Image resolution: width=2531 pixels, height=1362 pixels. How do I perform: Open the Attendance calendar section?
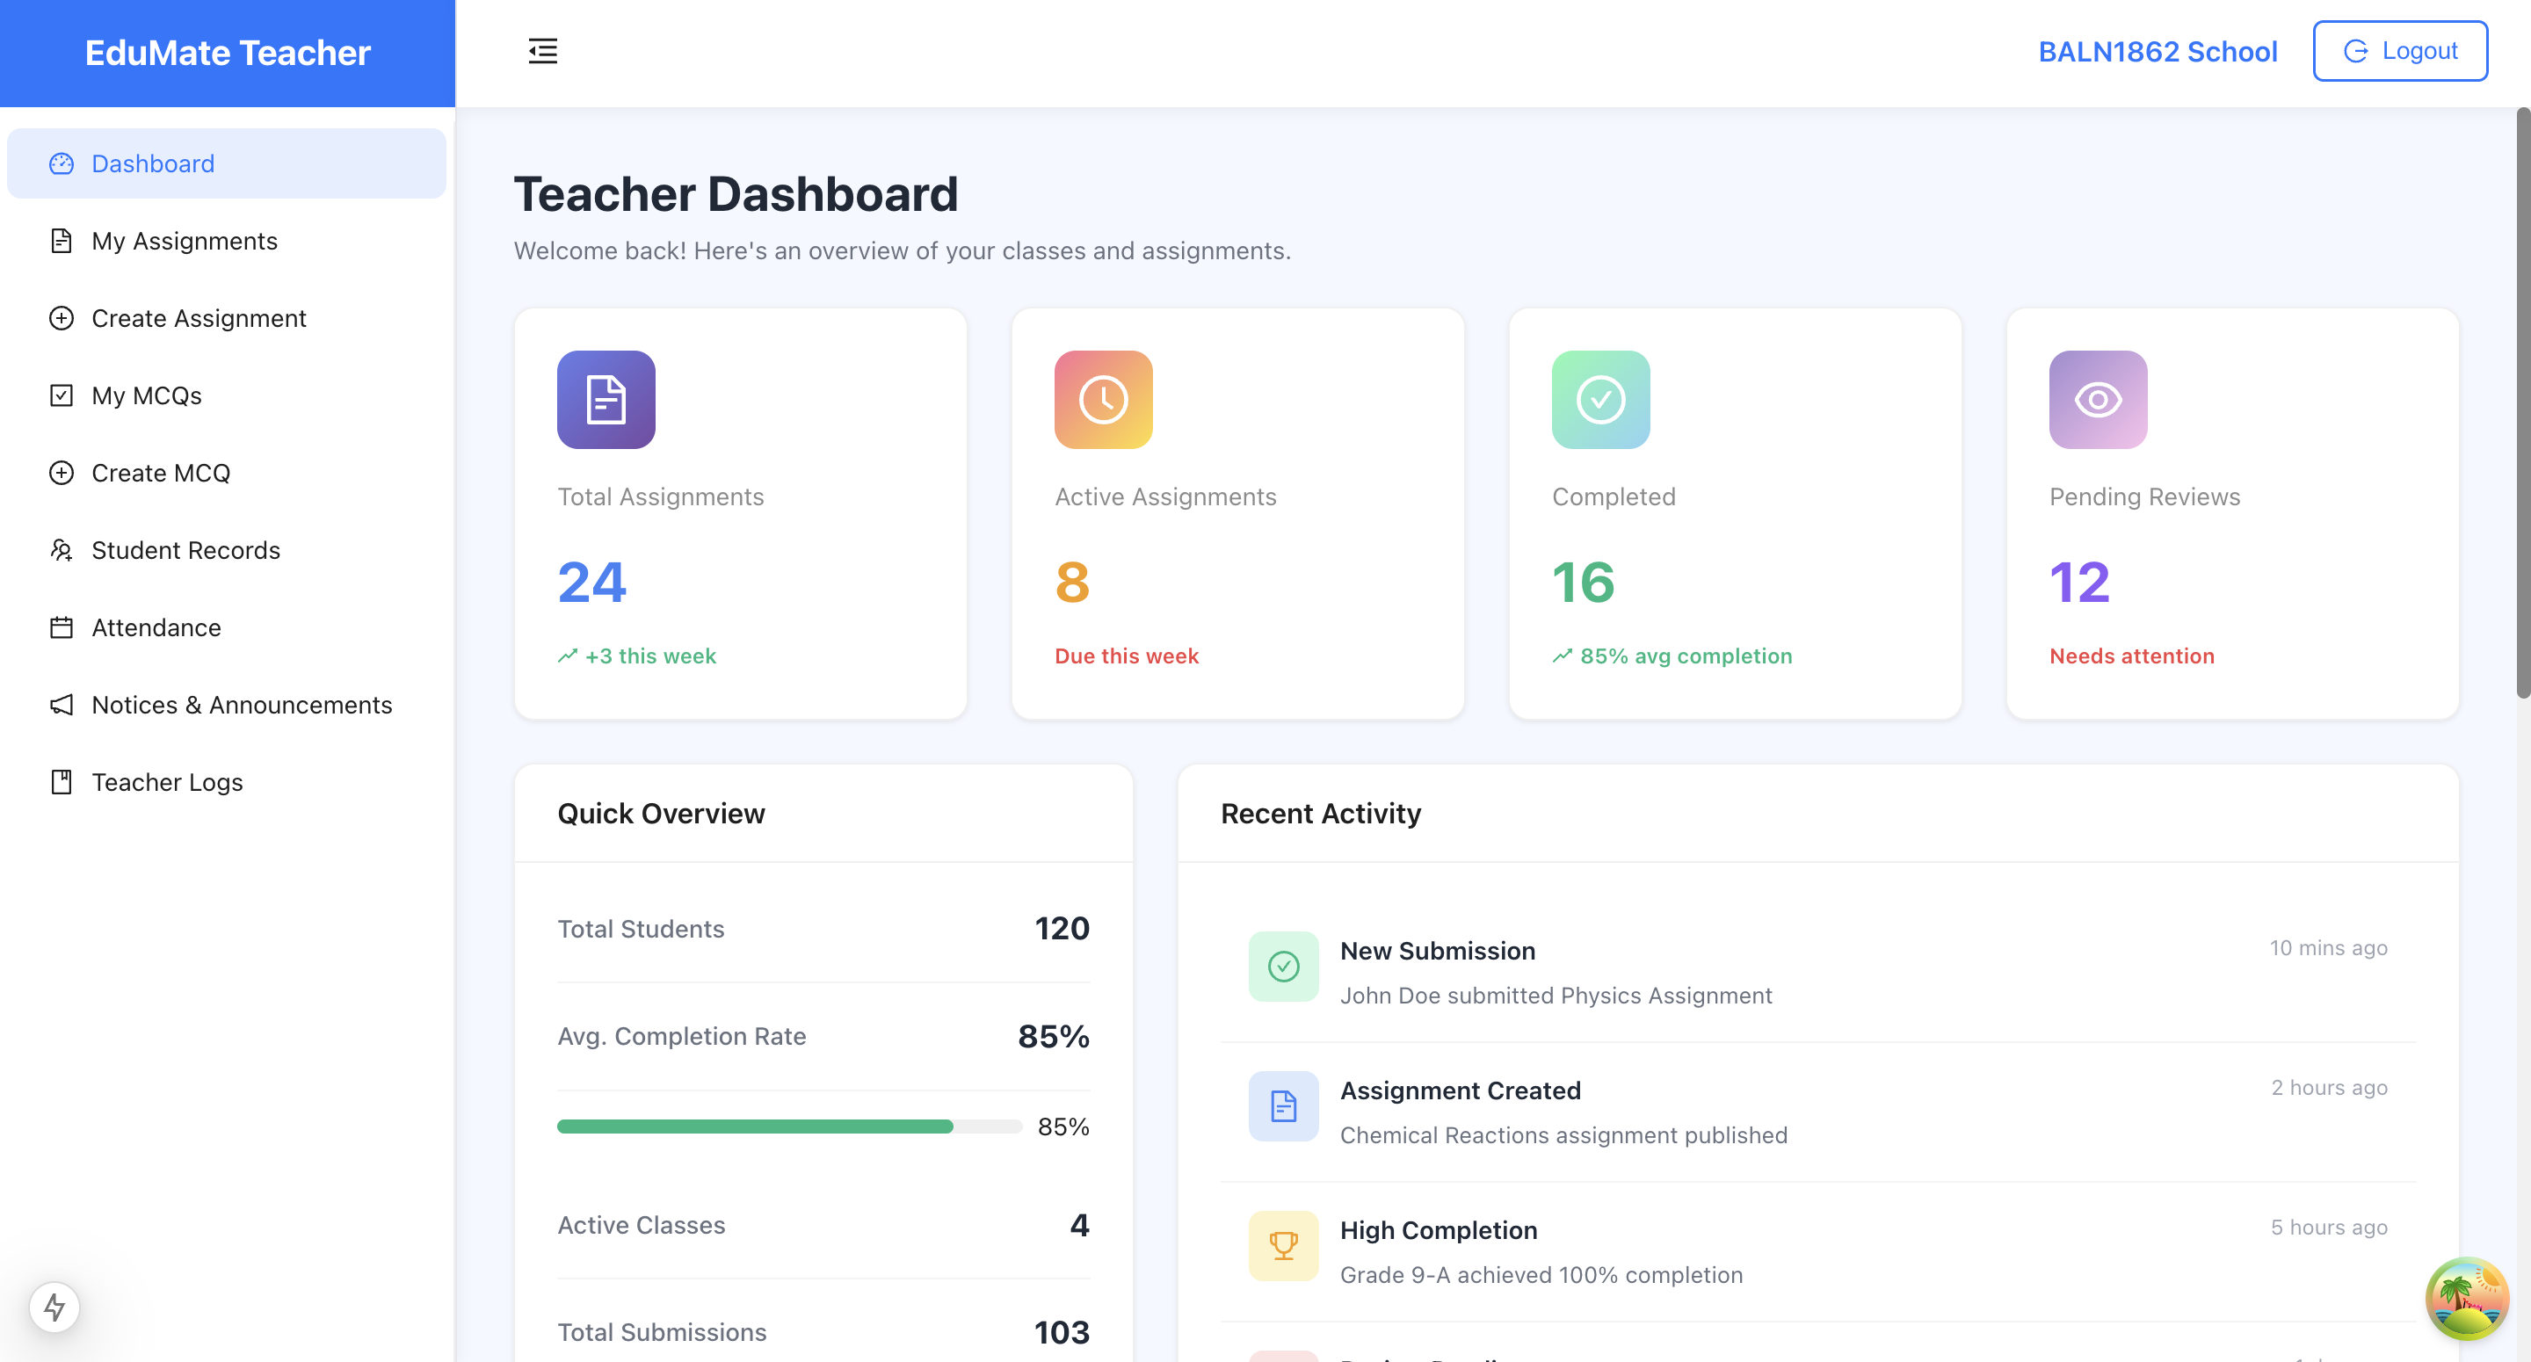point(156,627)
